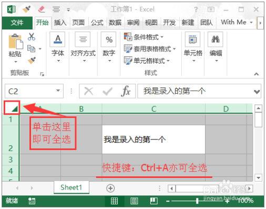Cancel entry with the X formula bar button

[89, 91]
